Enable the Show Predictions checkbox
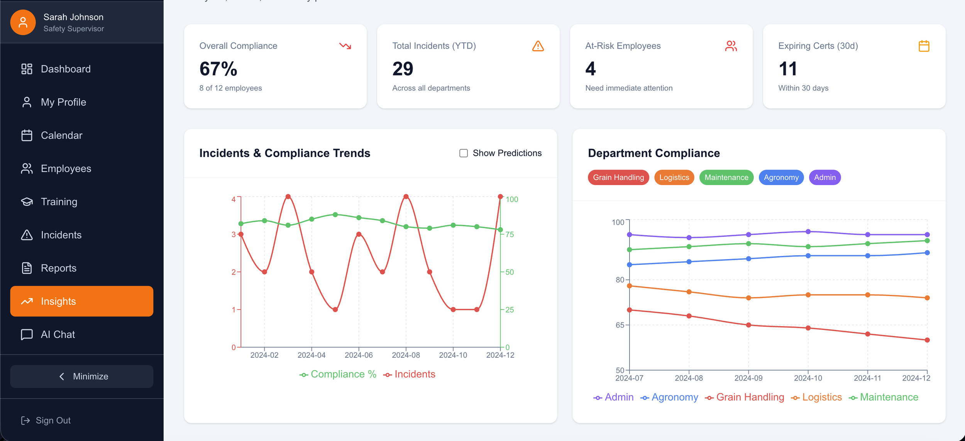This screenshot has height=441, width=965. pos(464,153)
